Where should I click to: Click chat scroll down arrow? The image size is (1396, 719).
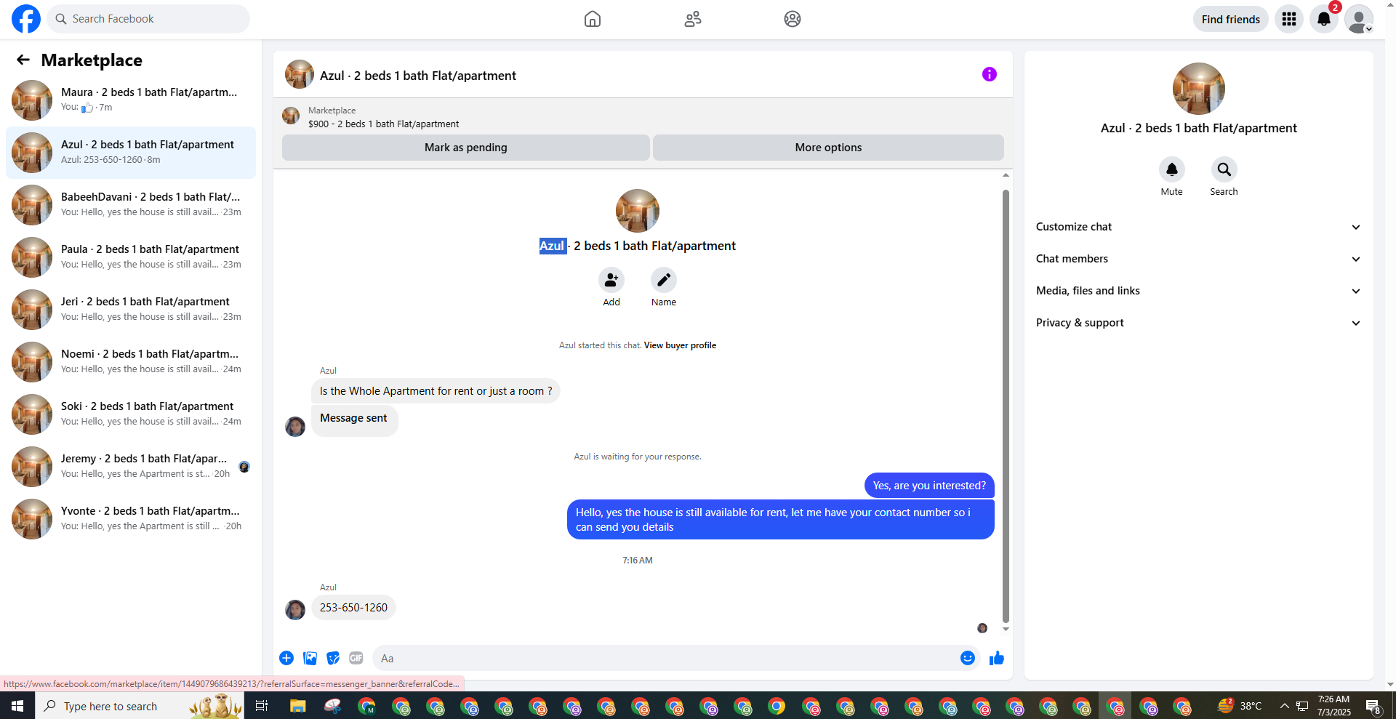pyautogui.click(x=1006, y=630)
